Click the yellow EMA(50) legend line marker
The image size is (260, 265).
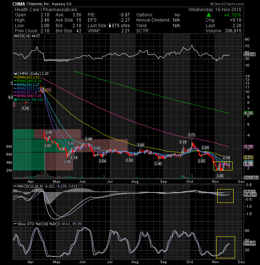coord(15,77)
